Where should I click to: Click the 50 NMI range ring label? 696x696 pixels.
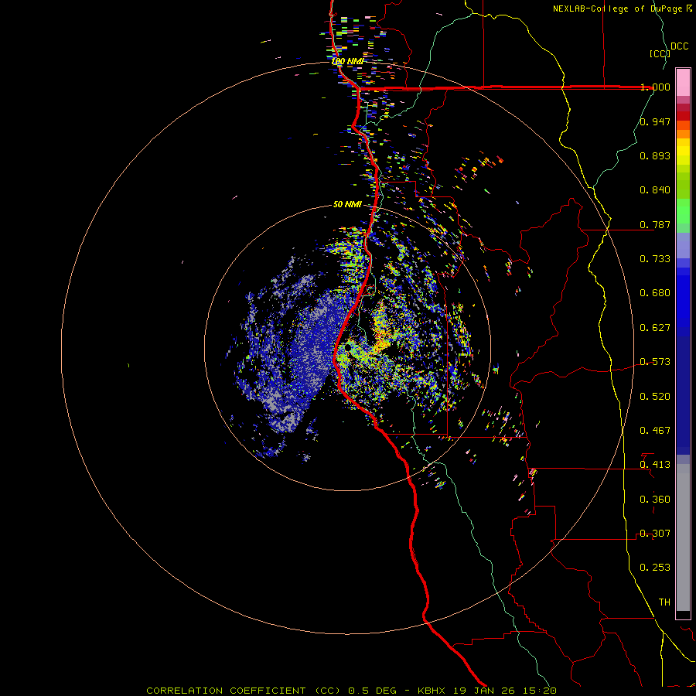pos(347,204)
